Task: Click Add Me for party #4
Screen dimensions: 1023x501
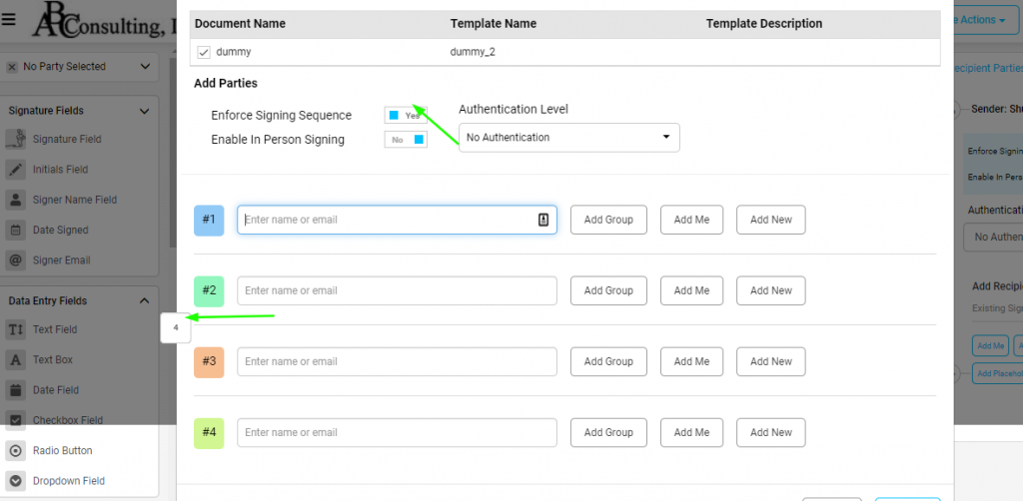Action: pos(691,432)
